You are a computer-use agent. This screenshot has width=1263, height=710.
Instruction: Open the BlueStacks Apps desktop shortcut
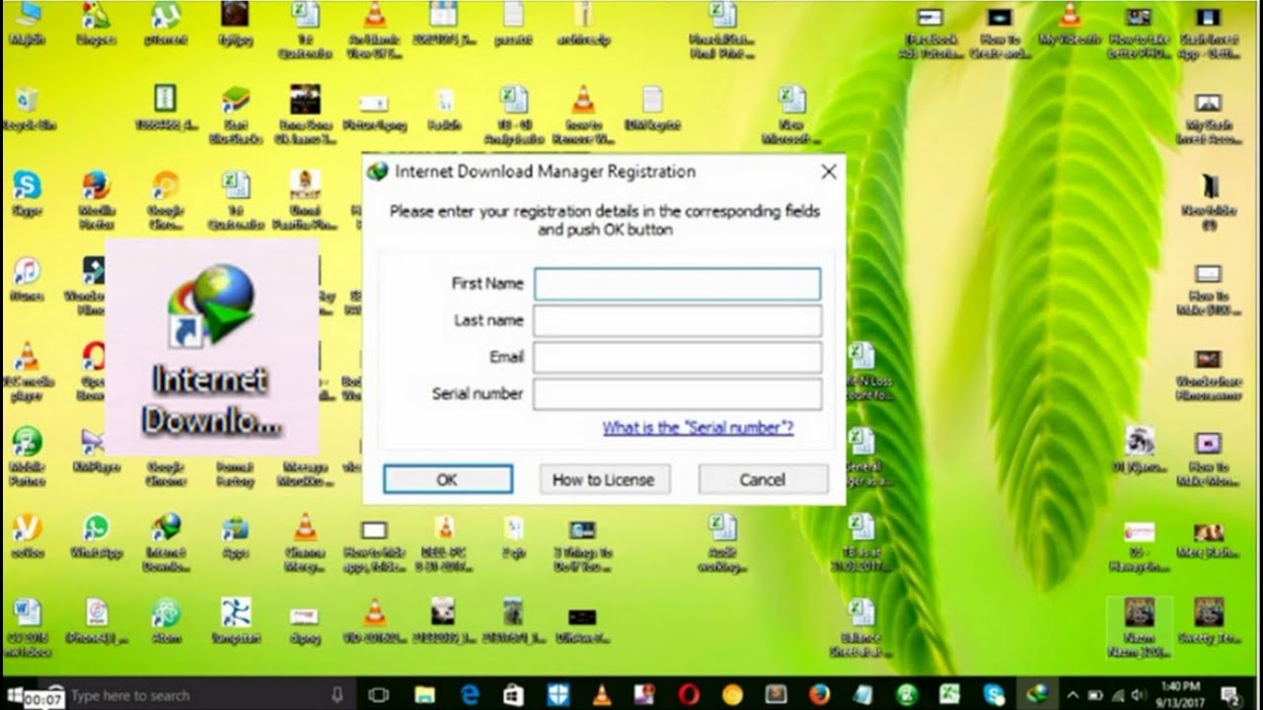point(235,534)
